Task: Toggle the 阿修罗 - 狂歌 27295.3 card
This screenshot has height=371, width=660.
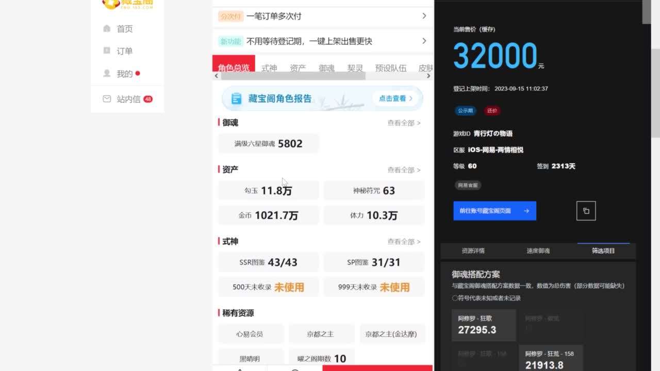Action: [x=484, y=325]
